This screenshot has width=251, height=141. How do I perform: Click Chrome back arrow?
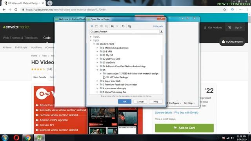(4, 9)
